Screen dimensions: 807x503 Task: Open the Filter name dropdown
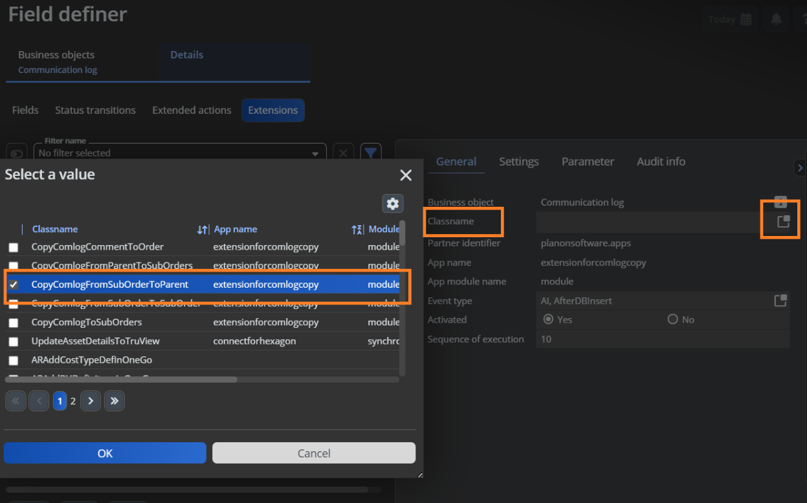point(315,154)
